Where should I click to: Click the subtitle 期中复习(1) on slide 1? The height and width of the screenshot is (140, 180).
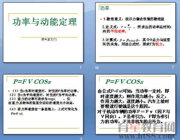tap(49, 39)
